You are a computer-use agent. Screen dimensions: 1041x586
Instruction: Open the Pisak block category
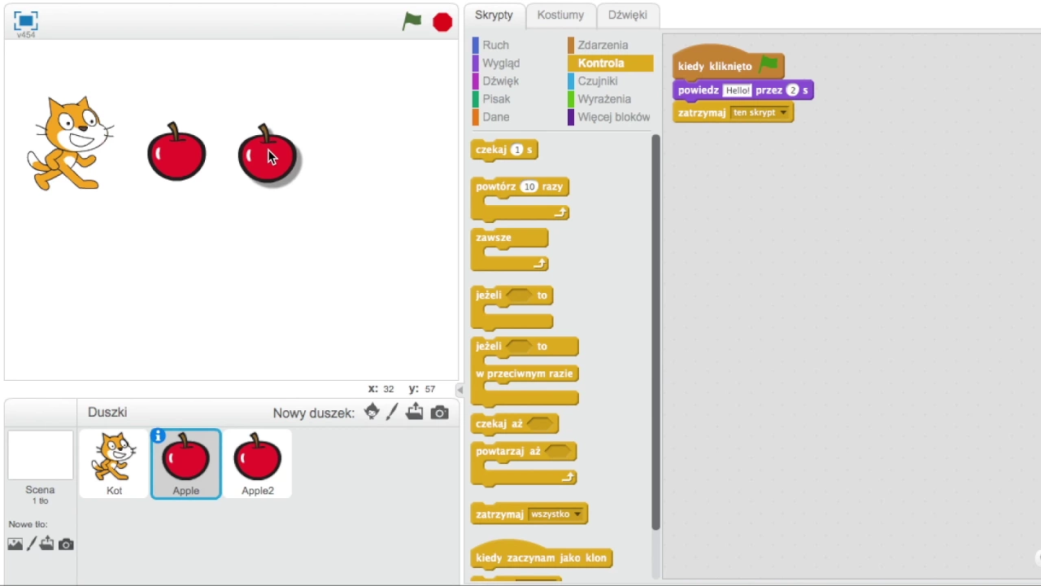[x=496, y=98]
